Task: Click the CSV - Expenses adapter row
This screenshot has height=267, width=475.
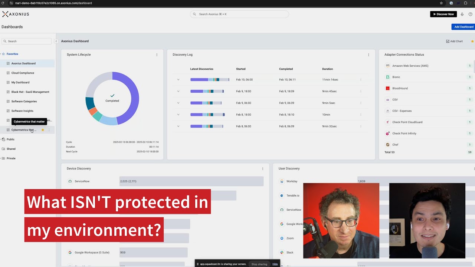Action: 428,111
